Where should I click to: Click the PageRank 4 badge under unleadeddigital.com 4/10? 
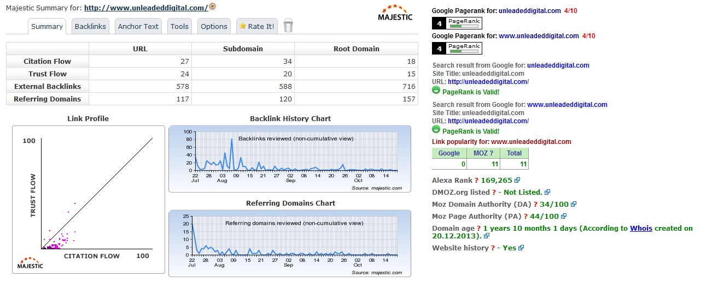tap(457, 23)
